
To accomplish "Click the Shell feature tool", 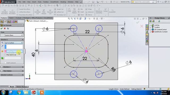I will (81, 15).
